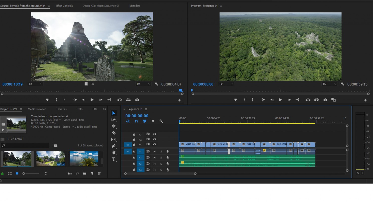Open Sequence 01 timeline panel menu

click(x=146, y=109)
